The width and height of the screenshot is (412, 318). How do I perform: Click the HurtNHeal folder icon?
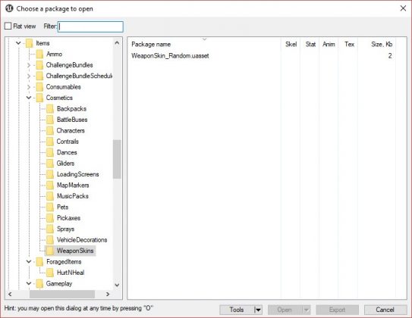tap(50, 273)
